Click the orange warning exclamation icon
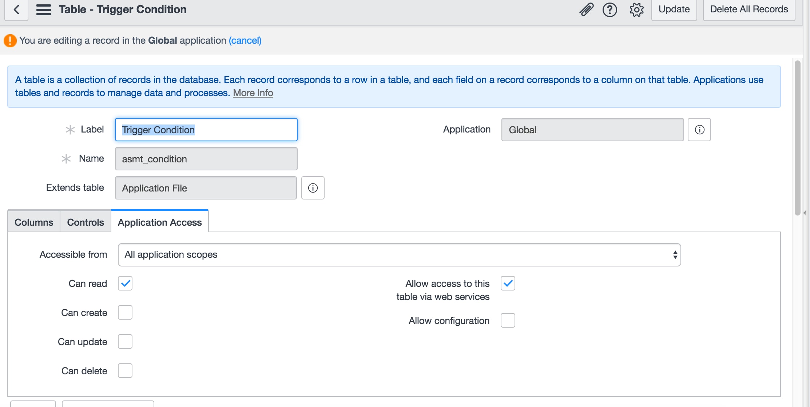This screenshot has width=810, height=407. (10, 40)
